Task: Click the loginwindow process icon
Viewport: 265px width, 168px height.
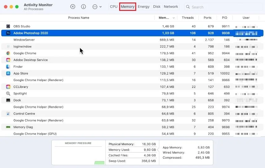Action: click(8, 47)
